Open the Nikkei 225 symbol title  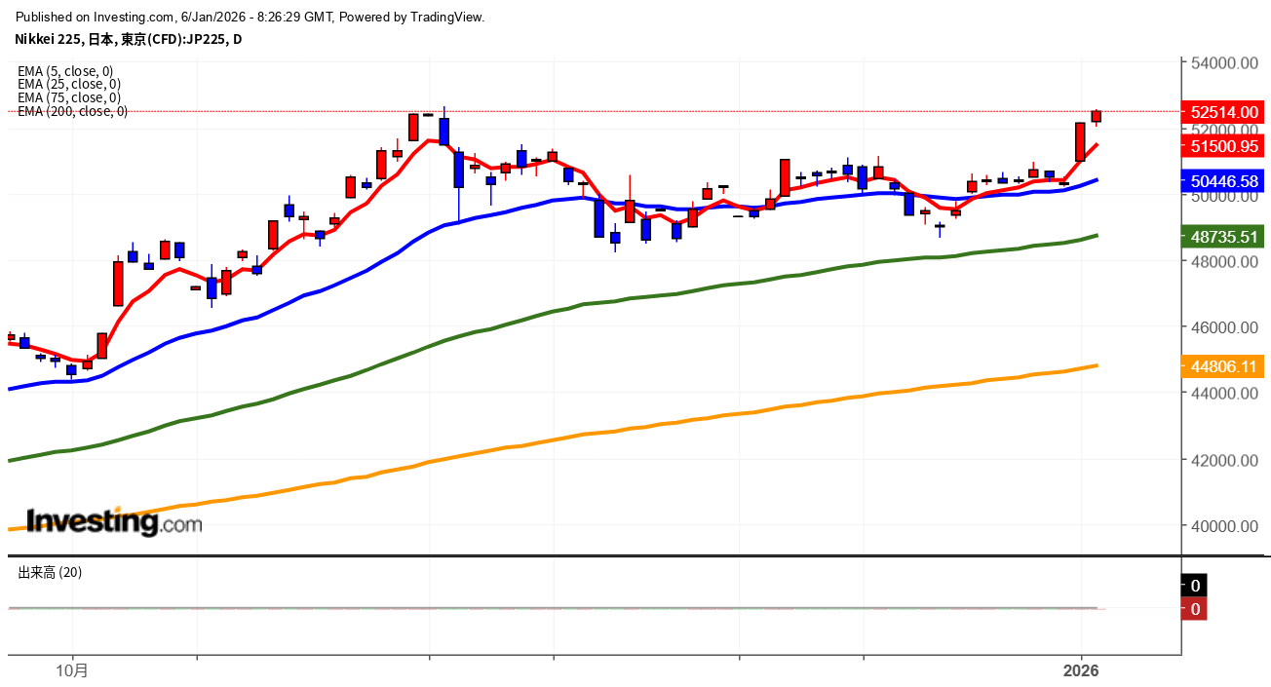pos(129,39)
